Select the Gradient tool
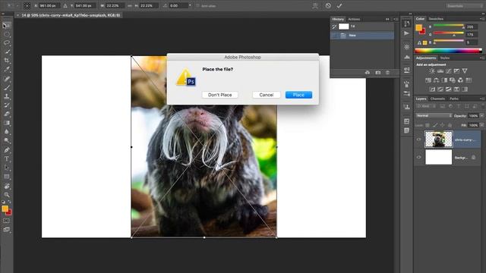 [7, 123]
